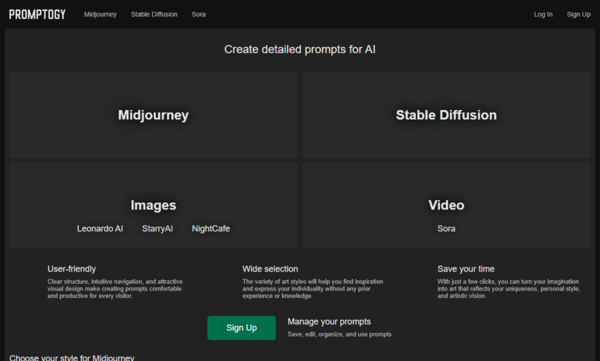Click the 'Wide selection' feature heading
Screen dimensions: 600x361
(x=270, y=269)
